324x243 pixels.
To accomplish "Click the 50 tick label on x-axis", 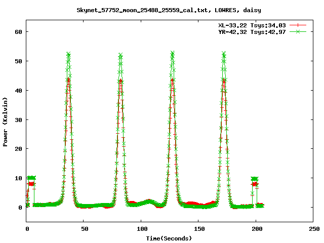I will (x=84, y=229).
